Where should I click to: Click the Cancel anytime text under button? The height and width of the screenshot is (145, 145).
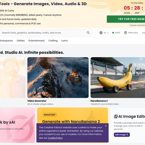[137, 25]
